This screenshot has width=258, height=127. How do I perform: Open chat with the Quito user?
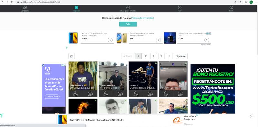[180, 94]
